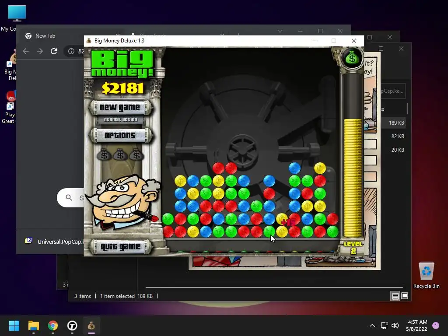The width and height of the screenshot is (448, 336).
Task: Open File Explorer from the taskbar
Action: 33,325
